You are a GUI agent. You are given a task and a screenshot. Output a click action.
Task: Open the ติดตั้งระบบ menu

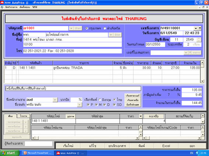click(x=25, y=7)
